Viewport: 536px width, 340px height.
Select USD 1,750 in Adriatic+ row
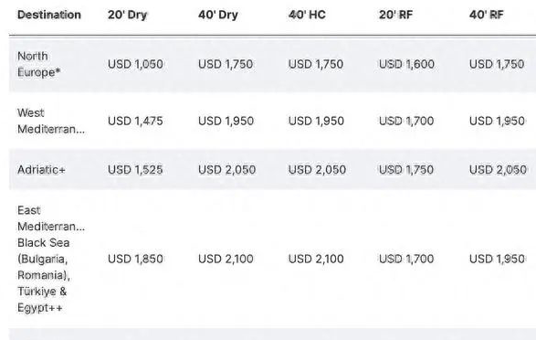[x=406, y=170]
